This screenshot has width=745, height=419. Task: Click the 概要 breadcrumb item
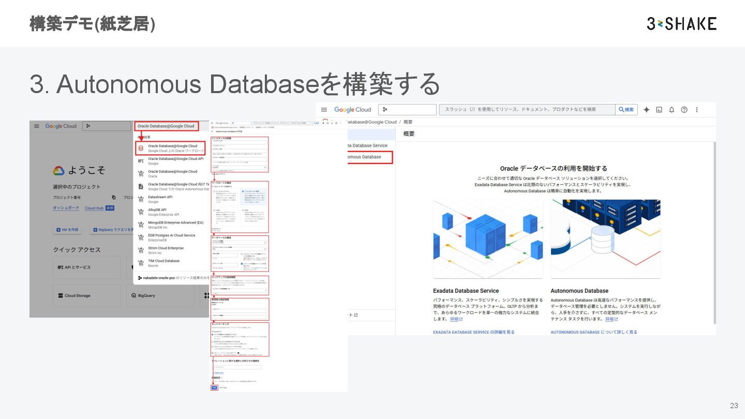tap(408, 122)
